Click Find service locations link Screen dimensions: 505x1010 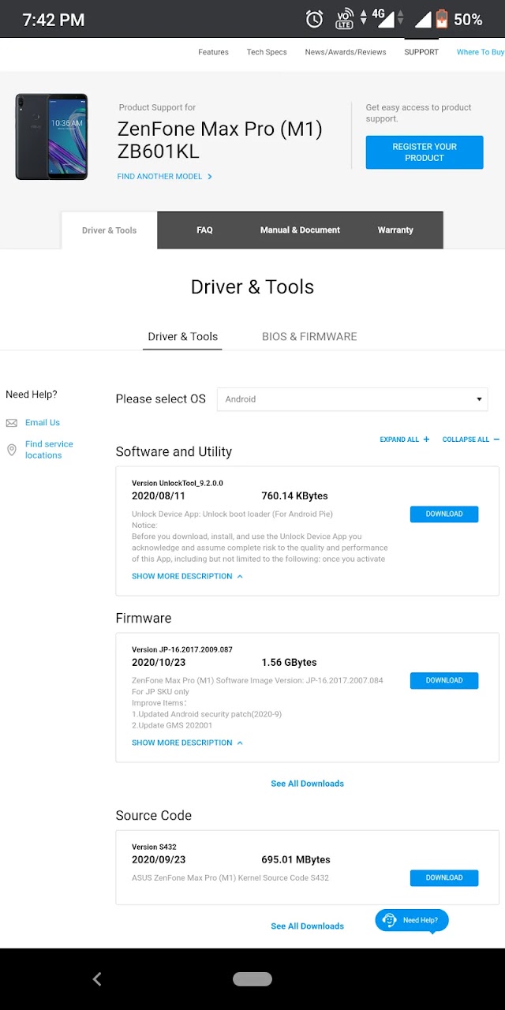49,450
